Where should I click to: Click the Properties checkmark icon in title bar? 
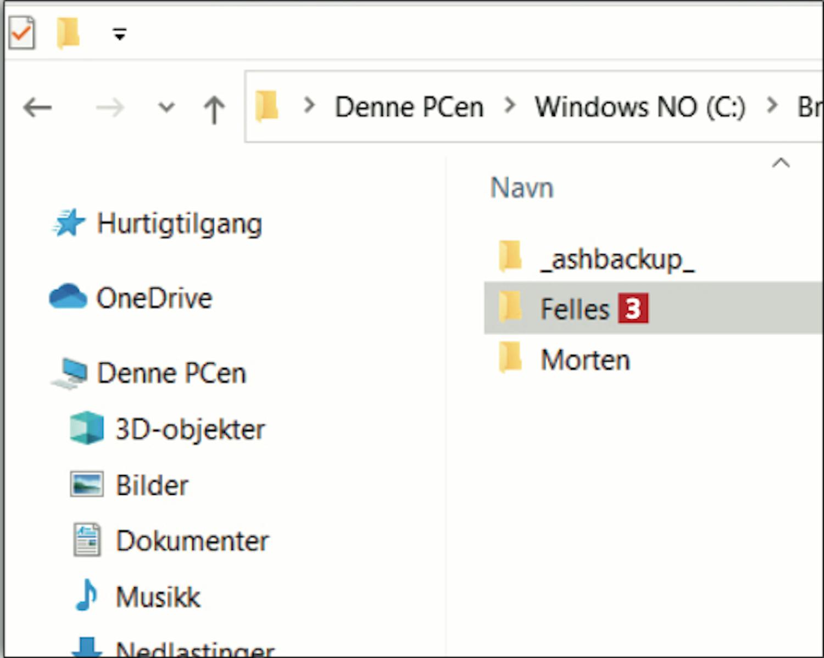tap(22, 33)
